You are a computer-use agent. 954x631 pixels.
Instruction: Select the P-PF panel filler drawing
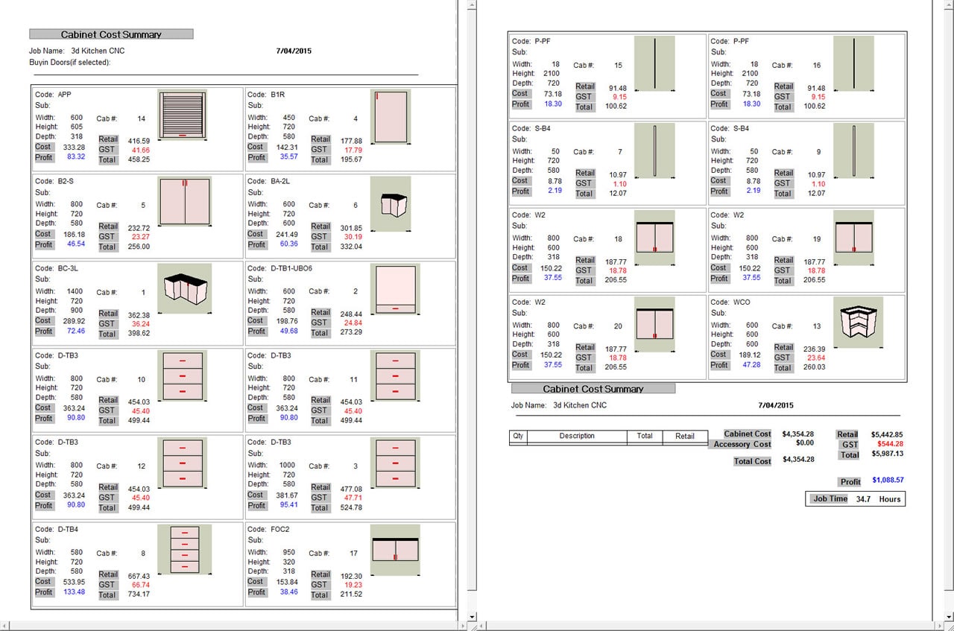tap(654, 64)
